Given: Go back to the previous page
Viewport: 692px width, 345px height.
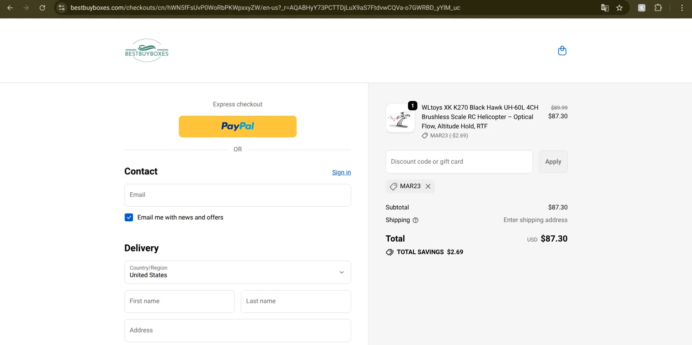Looking at the screenshot, I should tap(10, 8).
